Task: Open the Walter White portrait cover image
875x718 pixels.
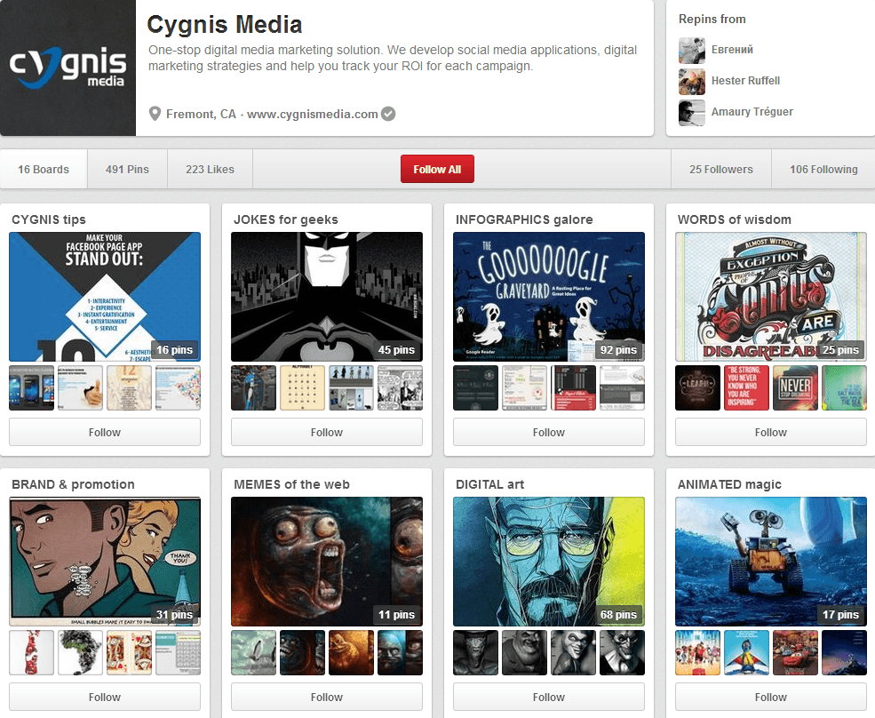Action: click(549, 561)
